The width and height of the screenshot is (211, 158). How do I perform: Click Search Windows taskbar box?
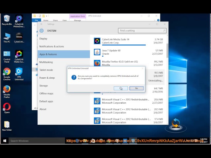pos(33,141)
